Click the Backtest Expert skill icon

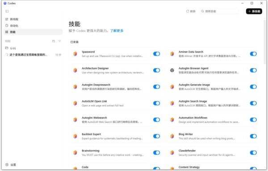coord(75,136)
